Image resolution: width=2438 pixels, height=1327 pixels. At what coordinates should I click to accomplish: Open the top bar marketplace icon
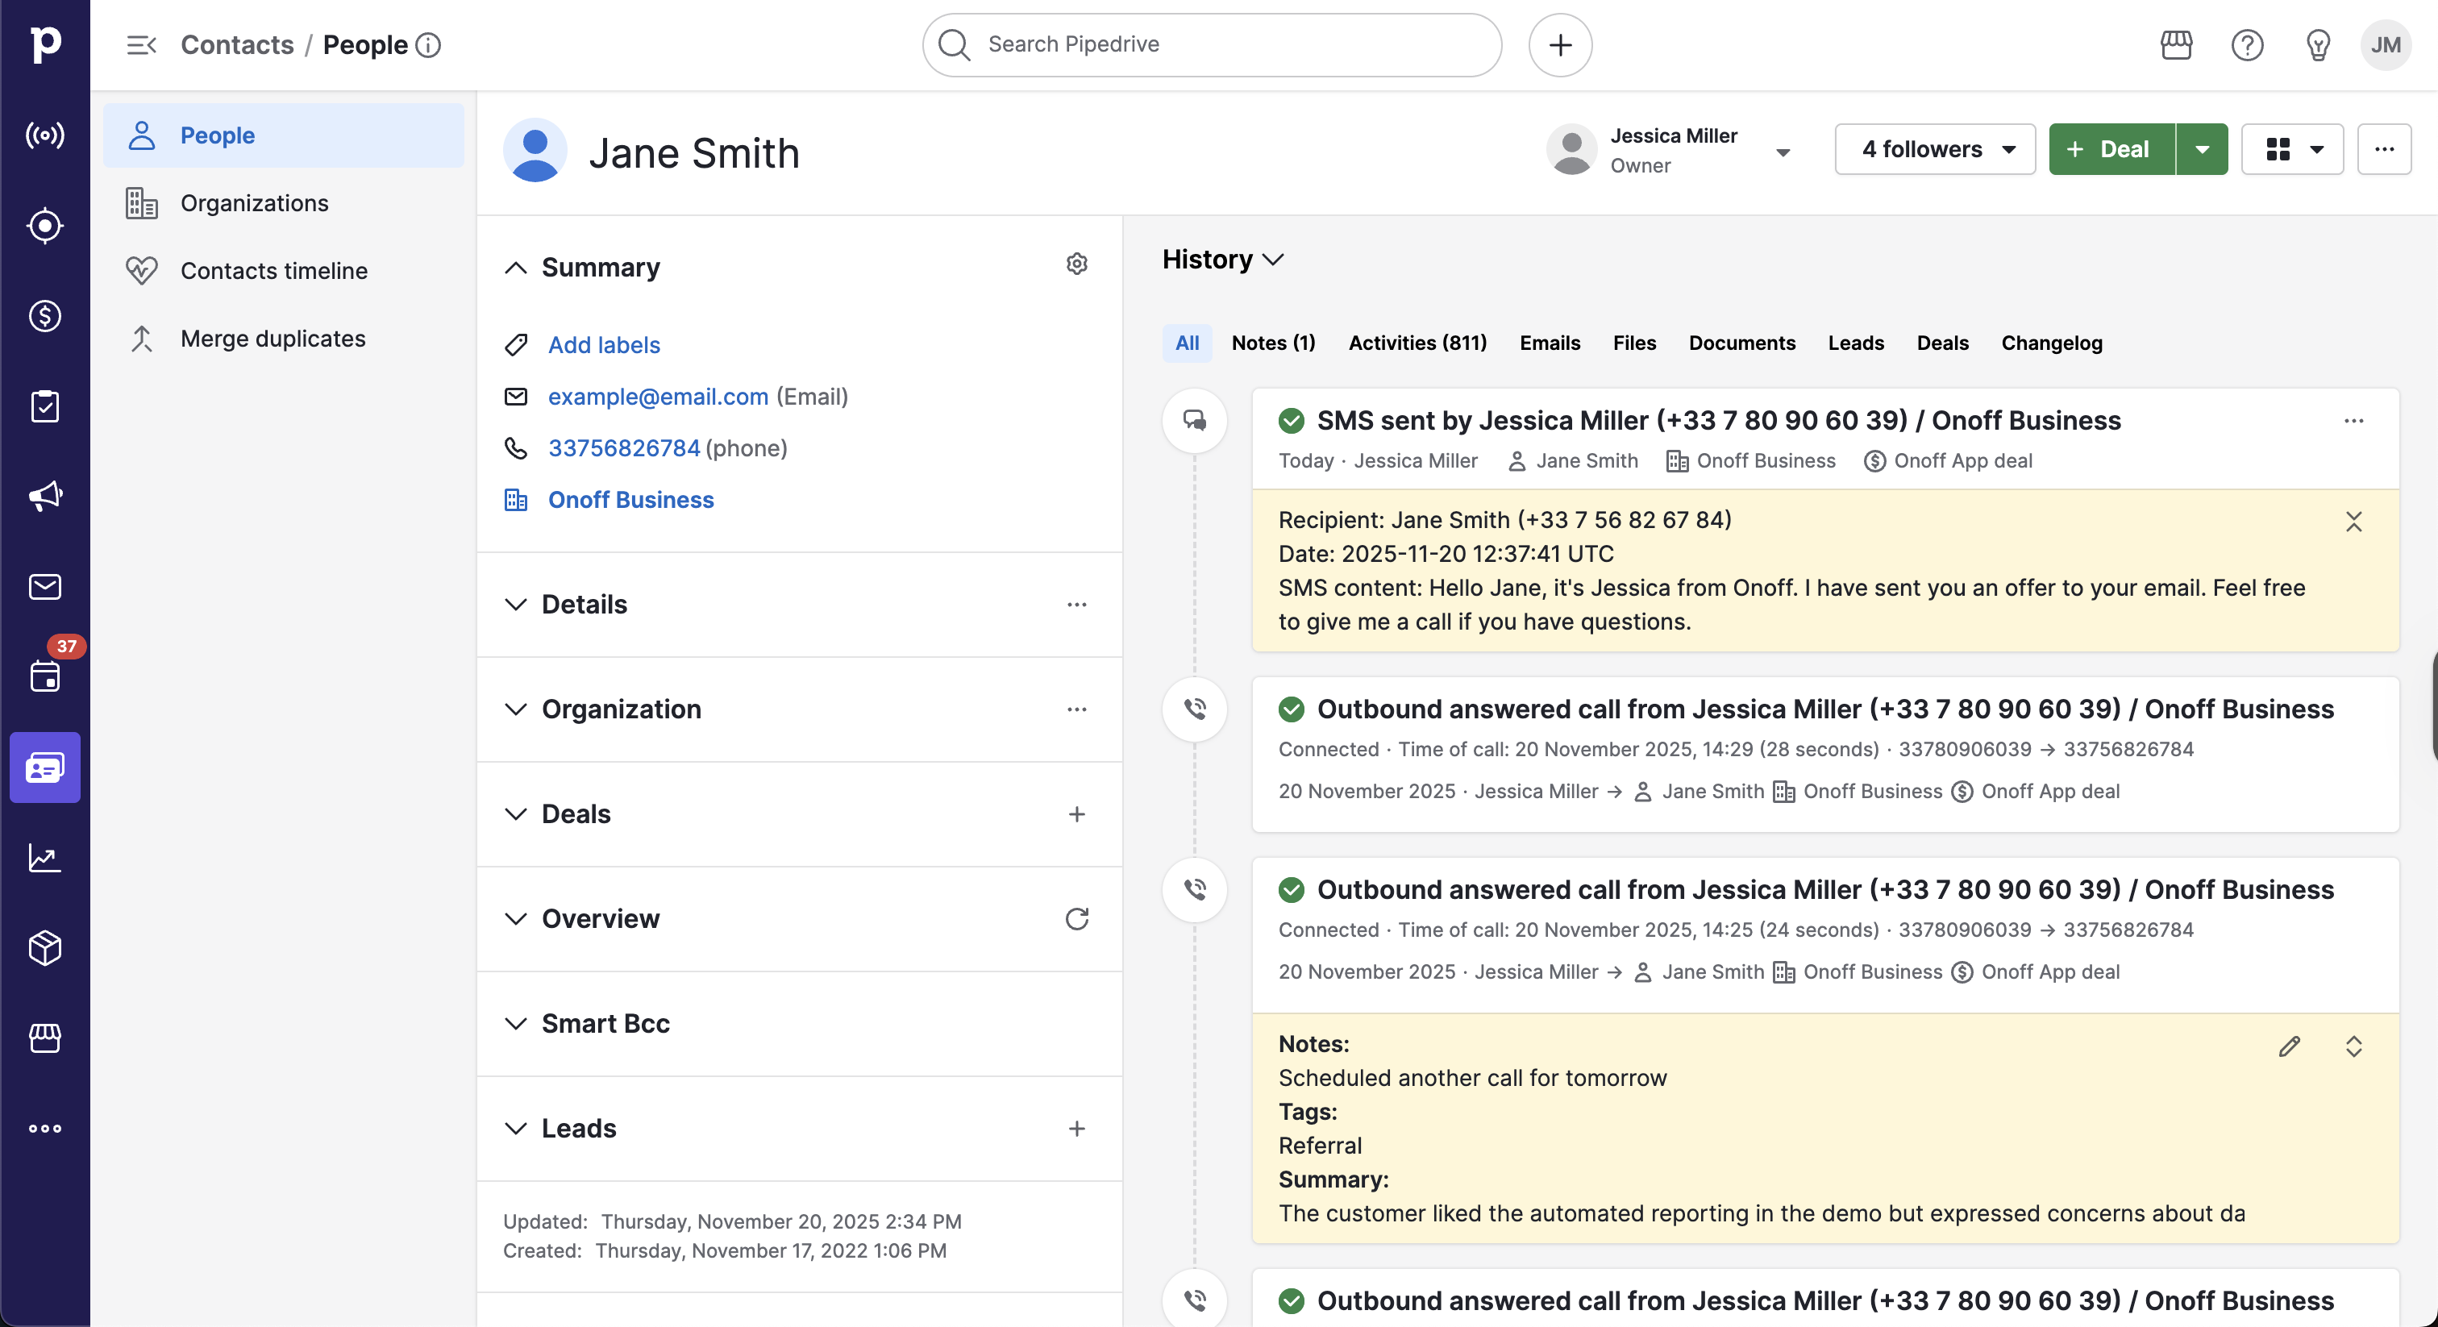pyautogui.click(x=2176, y=44)
